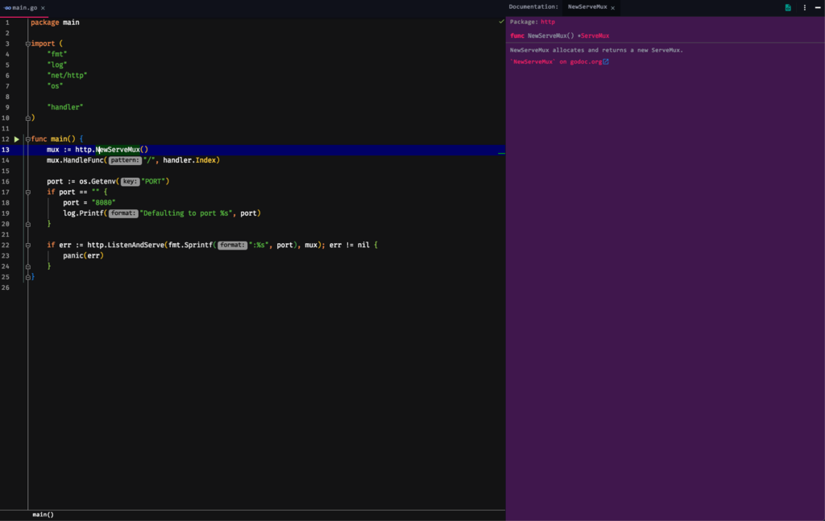Fold the if port == "" block
Image resolution: width=825 pixels, height=521 pixels.
[x=28, y=192]
